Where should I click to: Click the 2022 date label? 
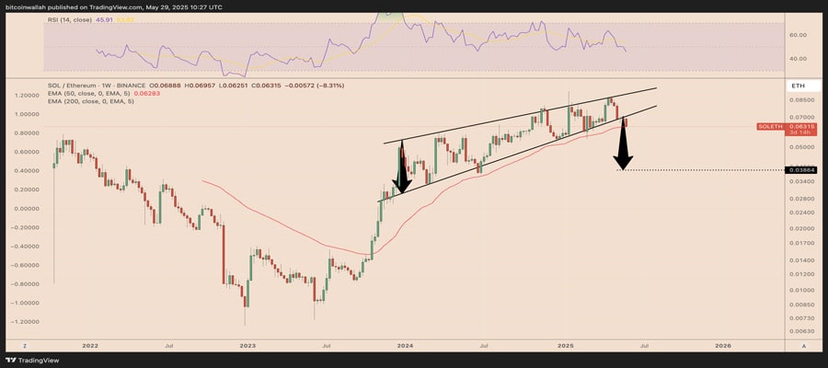click(90, 346)
